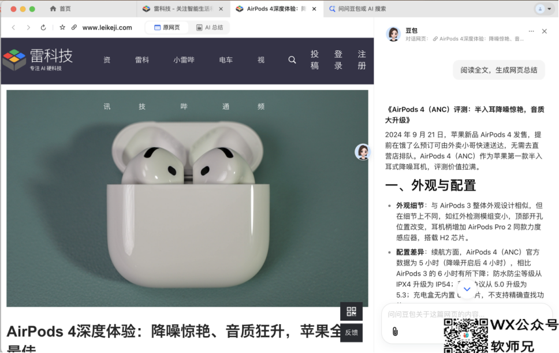
Task: Click the 一、外观与配置 heading
Action: pos(431,185)
